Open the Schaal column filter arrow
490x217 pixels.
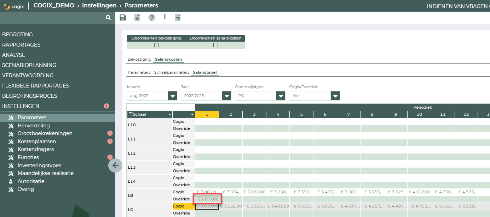click(169, 115)
